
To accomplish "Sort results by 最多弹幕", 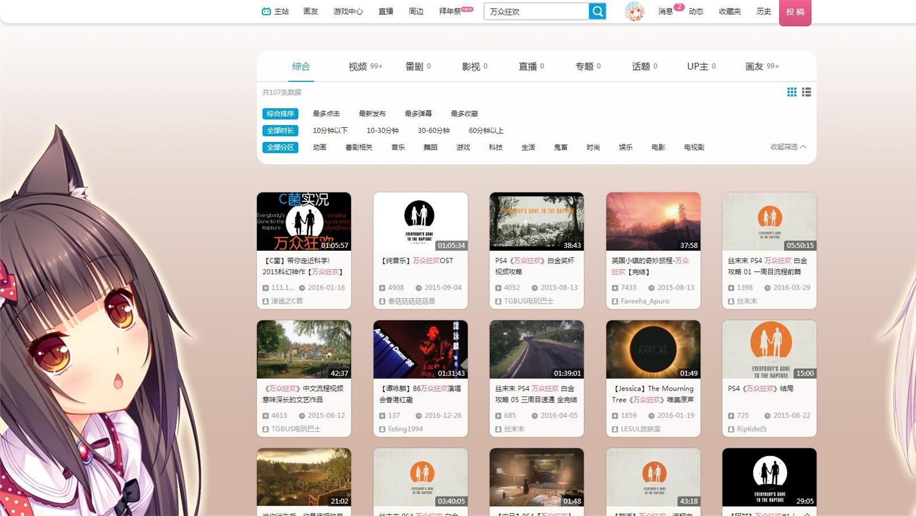I will tap(418, 113).
